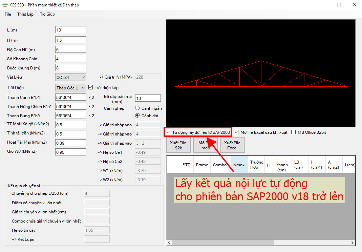
Task: Click the Xuất File Excel button
Action: [233, 145]
